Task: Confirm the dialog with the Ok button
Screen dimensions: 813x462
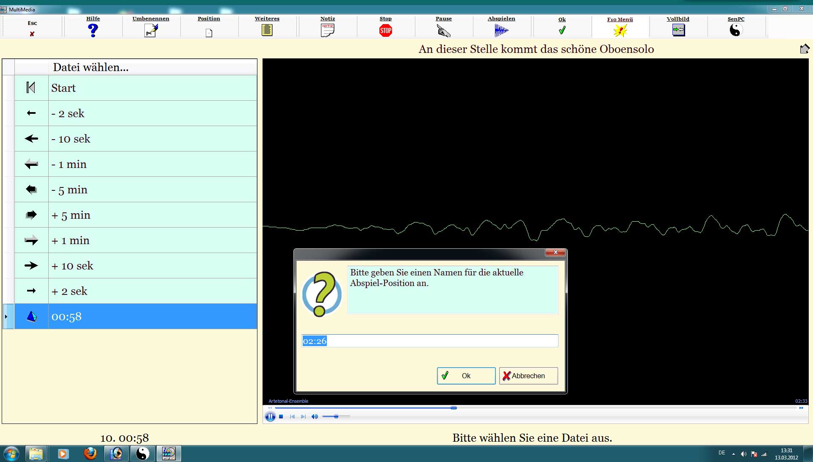Action: click(466, 376)
